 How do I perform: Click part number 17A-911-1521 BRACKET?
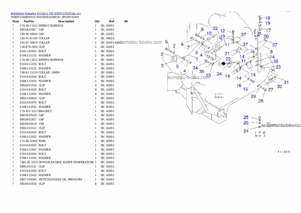(x=29, y=111)
